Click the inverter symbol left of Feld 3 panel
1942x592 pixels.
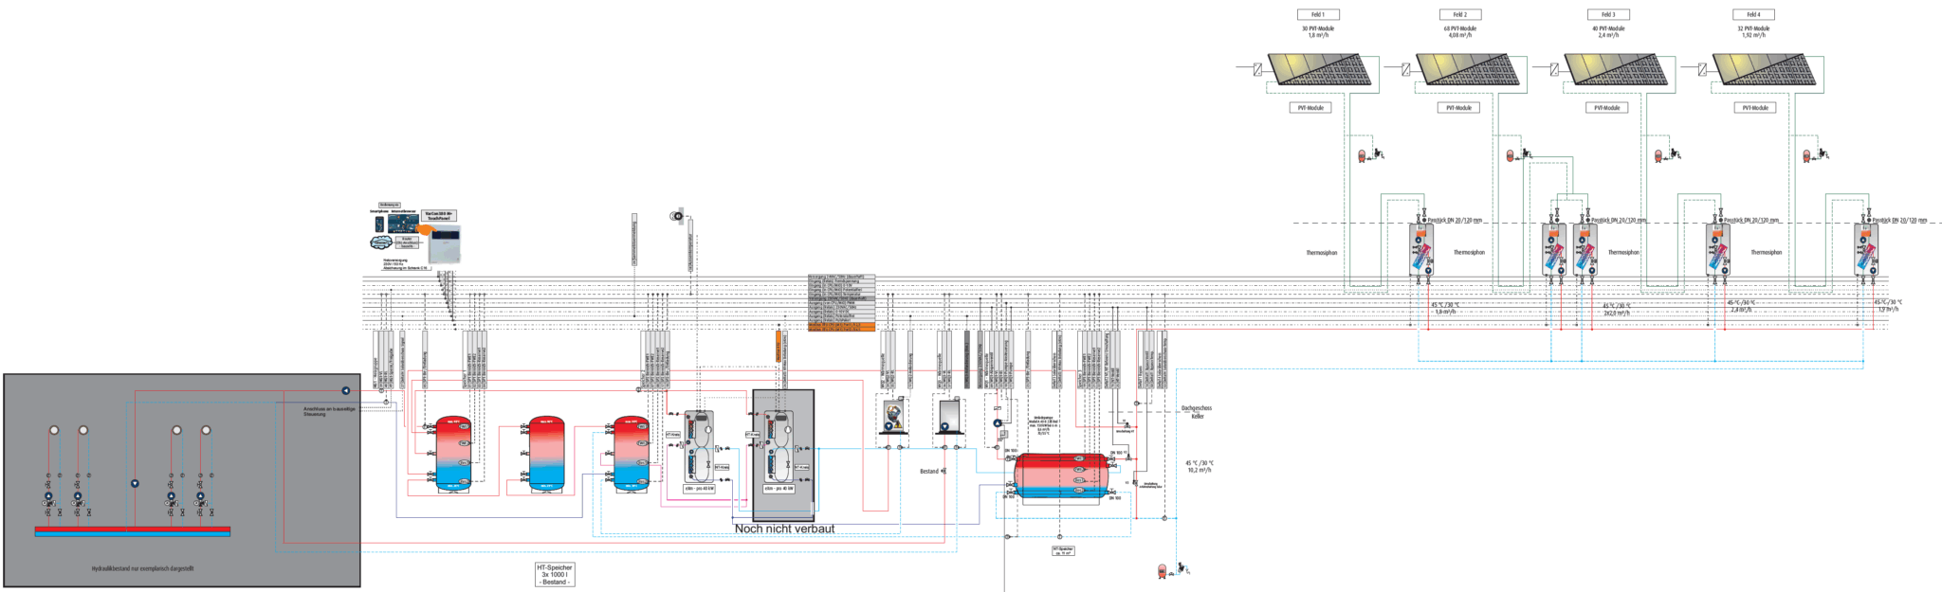click(1553, 69)
